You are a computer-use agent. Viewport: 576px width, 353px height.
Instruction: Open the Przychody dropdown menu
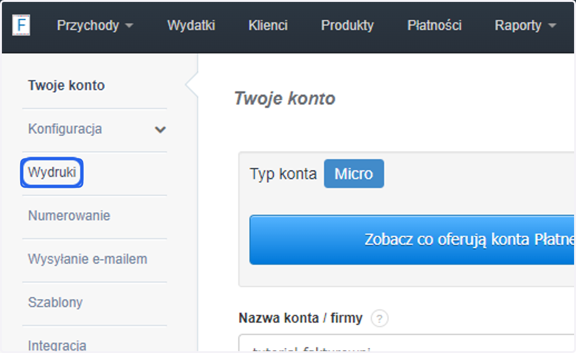(x=95, y=25)
